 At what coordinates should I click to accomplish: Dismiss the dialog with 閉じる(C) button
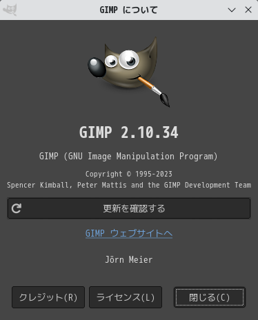pos(210,297)
